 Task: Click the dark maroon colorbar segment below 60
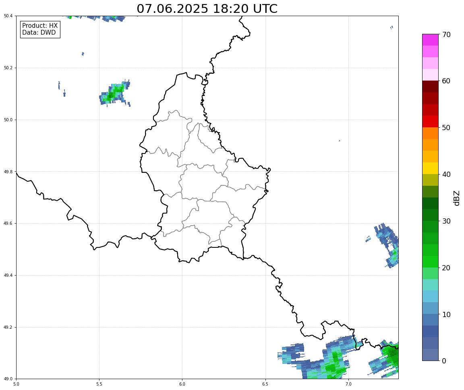pos(430,87)
